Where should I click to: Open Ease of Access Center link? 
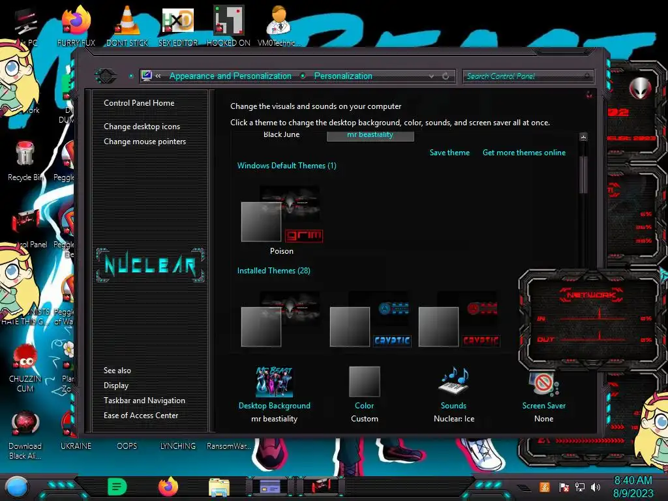141,416
